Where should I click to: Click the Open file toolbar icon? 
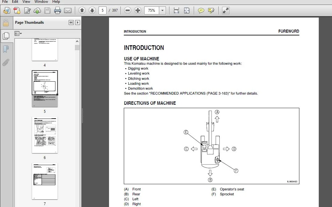7,10
